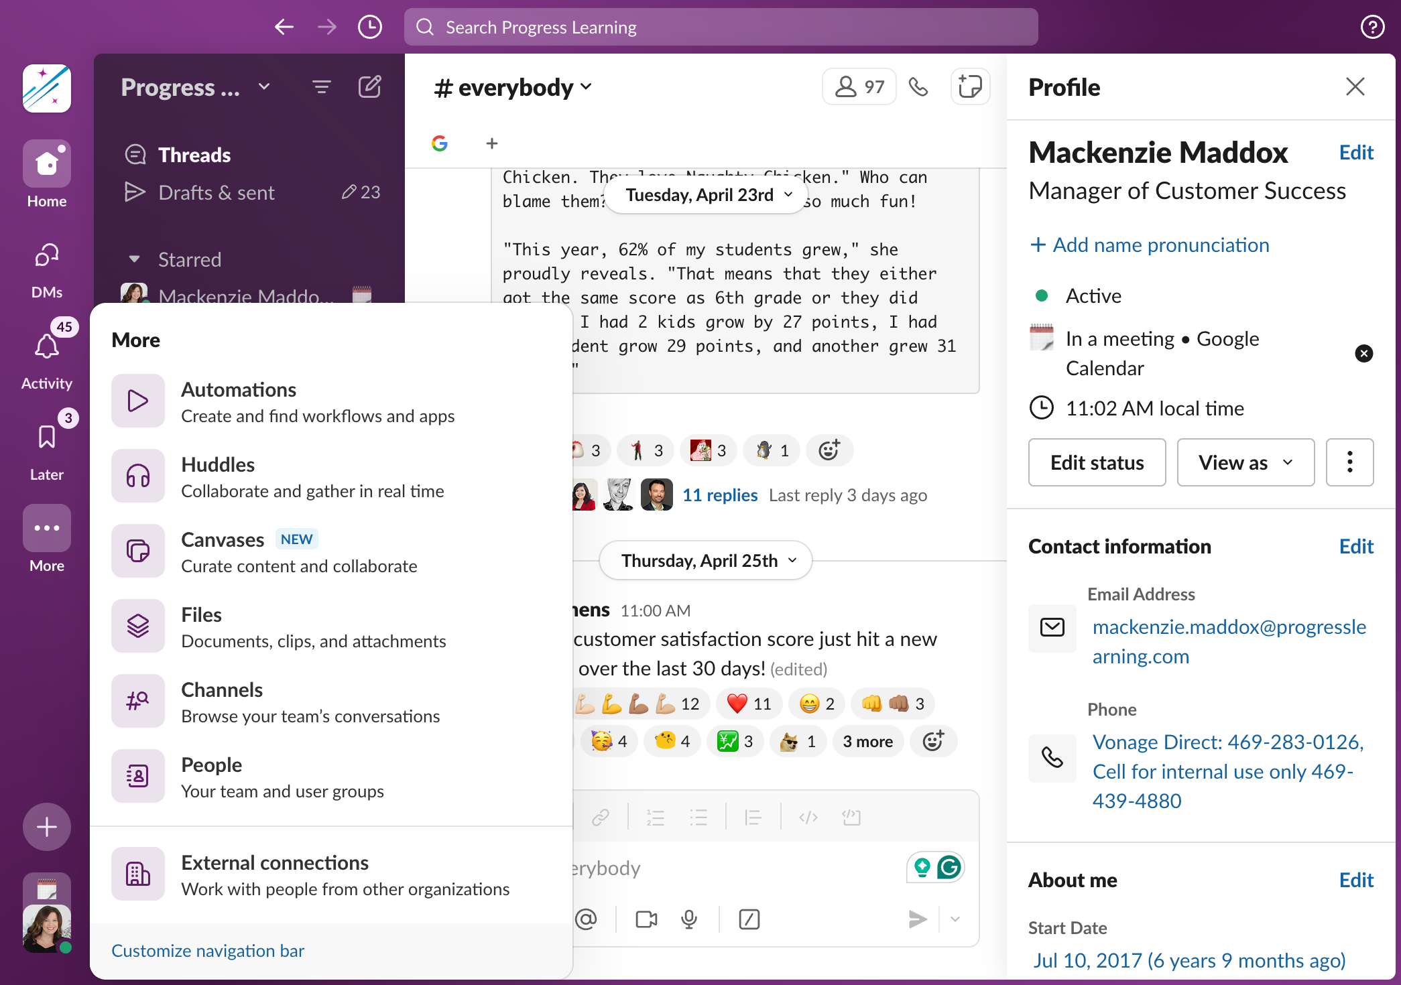Open help question mark icon
Image resolution: width=1401 pixels, height=985 pixels.
pos(1372,27)
